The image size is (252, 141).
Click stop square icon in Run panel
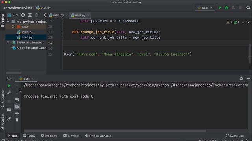pyautogui.click(x=9, y=101)
